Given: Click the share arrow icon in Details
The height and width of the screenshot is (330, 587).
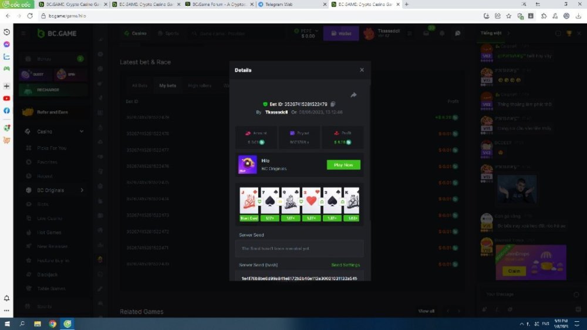Looking at the screenshot, I should 353,95.
